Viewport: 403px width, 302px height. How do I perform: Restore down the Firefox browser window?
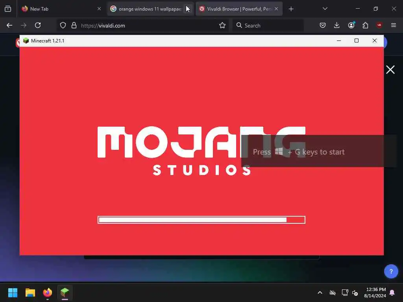click(x=375, y=9)
